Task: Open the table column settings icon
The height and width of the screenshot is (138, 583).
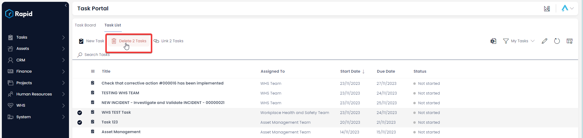Action: [570, 41]
